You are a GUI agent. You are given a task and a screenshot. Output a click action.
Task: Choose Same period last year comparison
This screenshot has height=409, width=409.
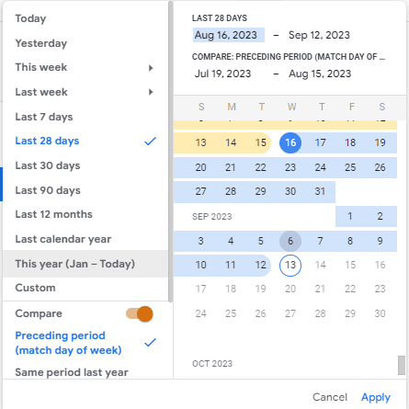tap(72, 372)
